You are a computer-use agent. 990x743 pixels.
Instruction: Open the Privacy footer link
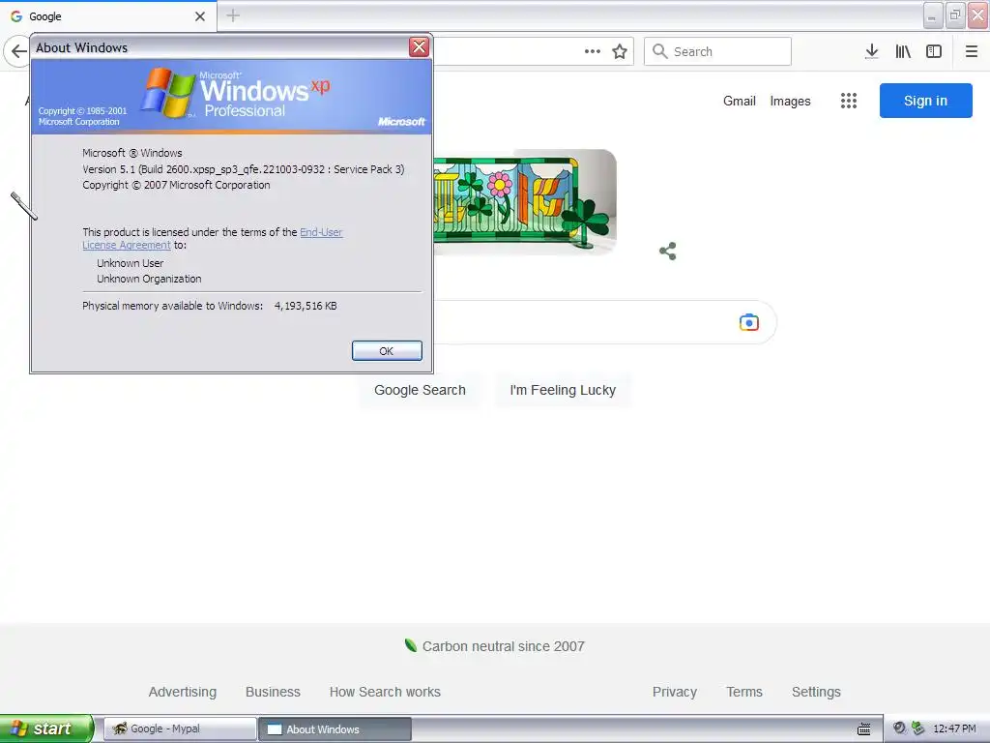(674, 692)
